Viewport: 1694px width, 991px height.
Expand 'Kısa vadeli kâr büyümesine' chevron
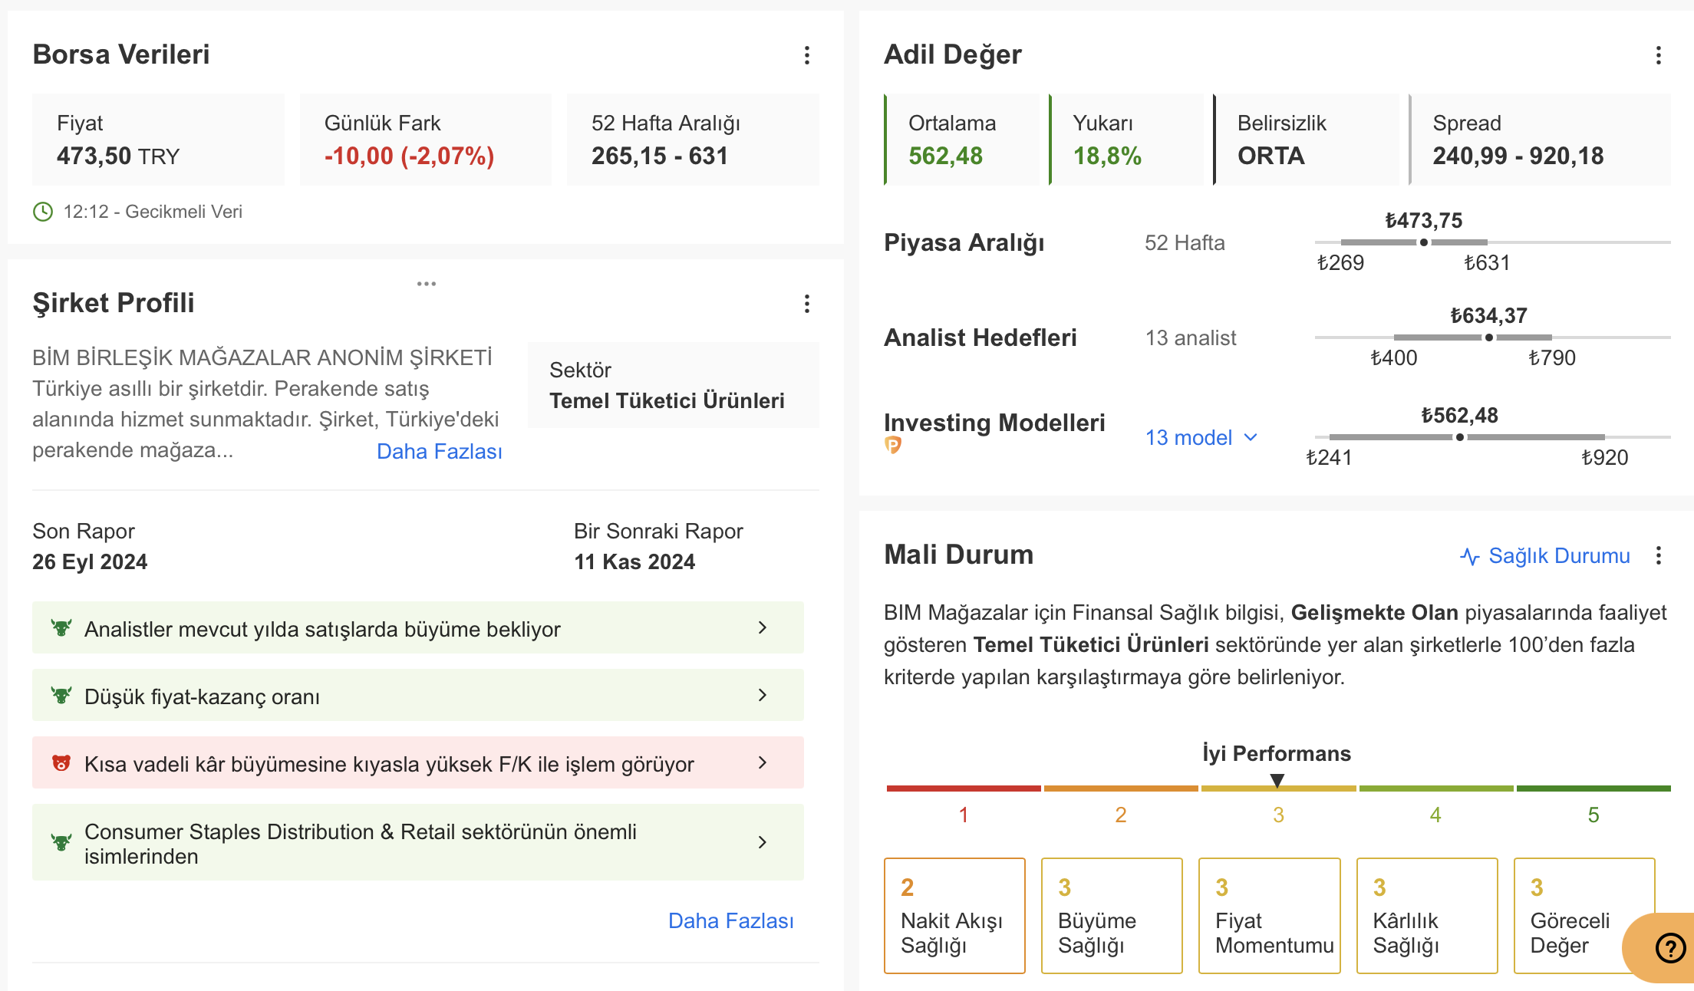(763, 762)
